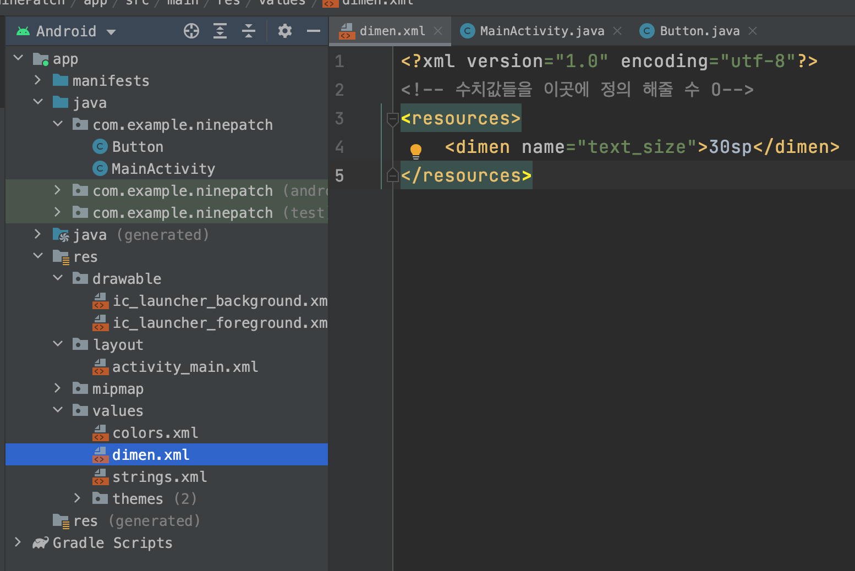
Task: Collapse the java folder
Action: coord(38,102)
